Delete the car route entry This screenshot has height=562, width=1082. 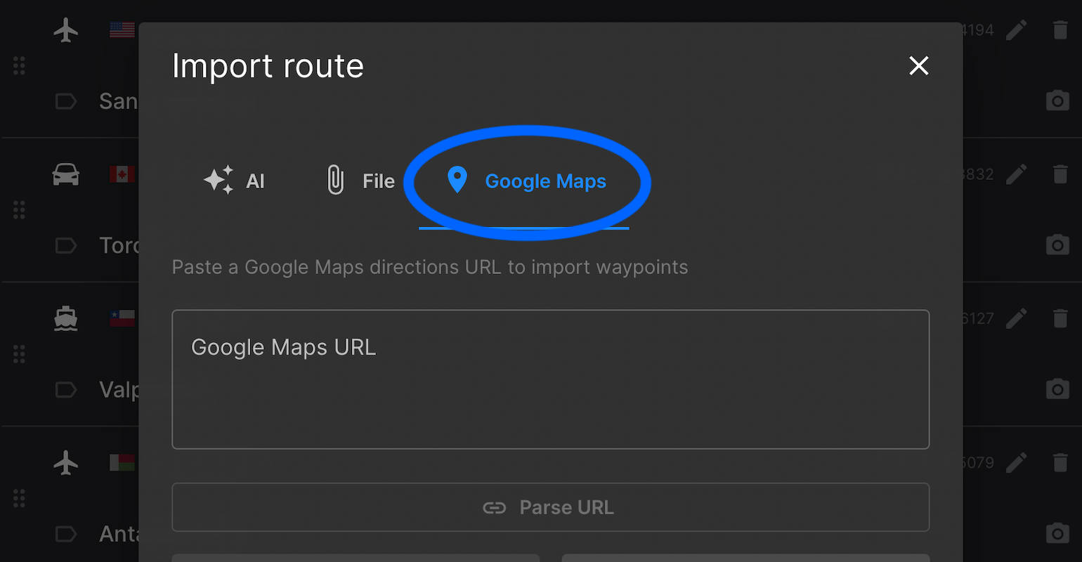point(1060,174)
